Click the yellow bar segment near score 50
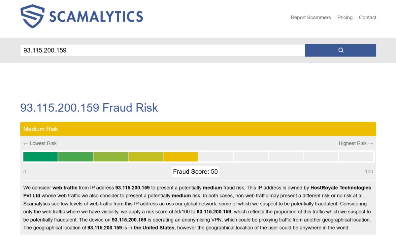 coord(181,157)
